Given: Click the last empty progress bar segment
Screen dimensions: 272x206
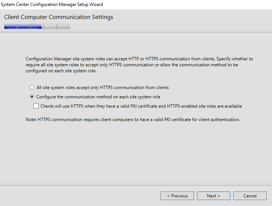Looking at the screenshot, I should point(63,26).
